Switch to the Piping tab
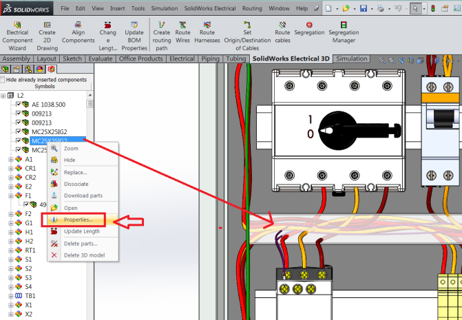The width and height of the screenshot is (462, 320). (x=211, y=58)
